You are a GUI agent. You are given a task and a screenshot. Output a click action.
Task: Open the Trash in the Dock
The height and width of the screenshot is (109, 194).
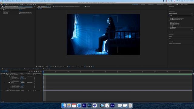coord(130,105)
